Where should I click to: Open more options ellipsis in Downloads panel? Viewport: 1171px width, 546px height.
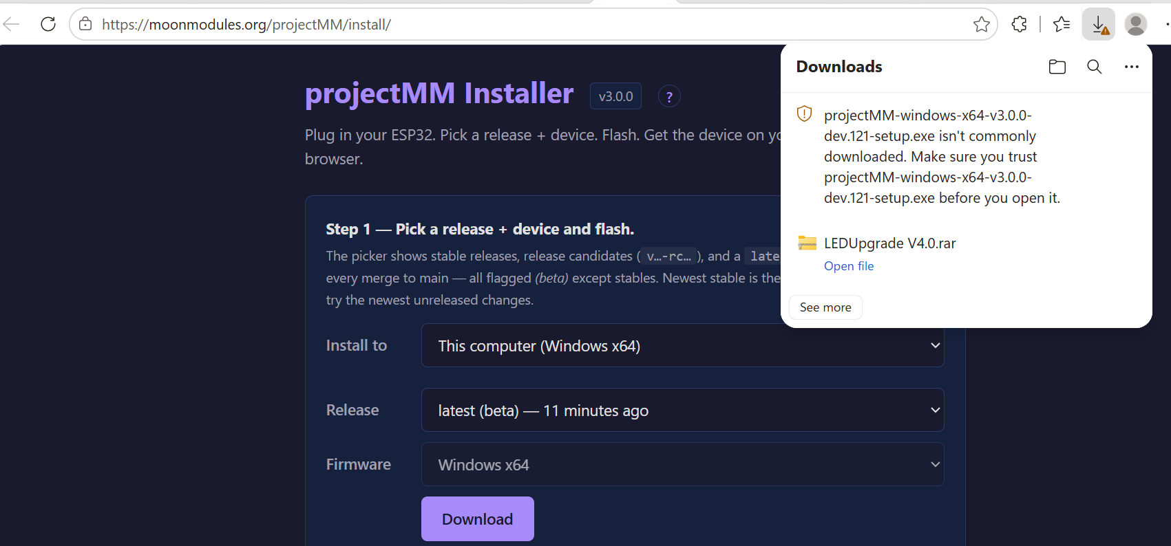click(x=1132, y=67)
